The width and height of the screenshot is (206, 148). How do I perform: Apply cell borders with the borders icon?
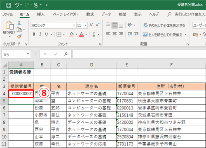59,34
